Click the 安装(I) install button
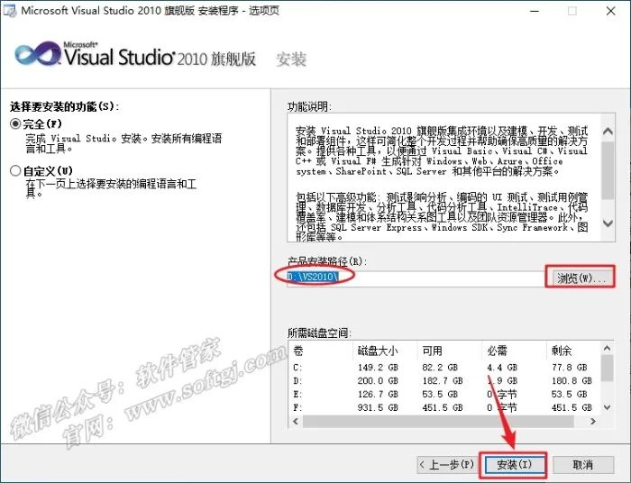 pyautogui.click(x=514, y=464)
